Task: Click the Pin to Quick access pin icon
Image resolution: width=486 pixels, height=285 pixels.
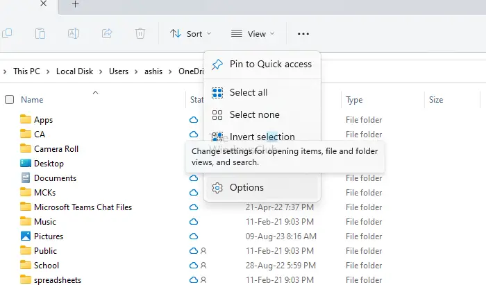Action: (x=217, y=64)
